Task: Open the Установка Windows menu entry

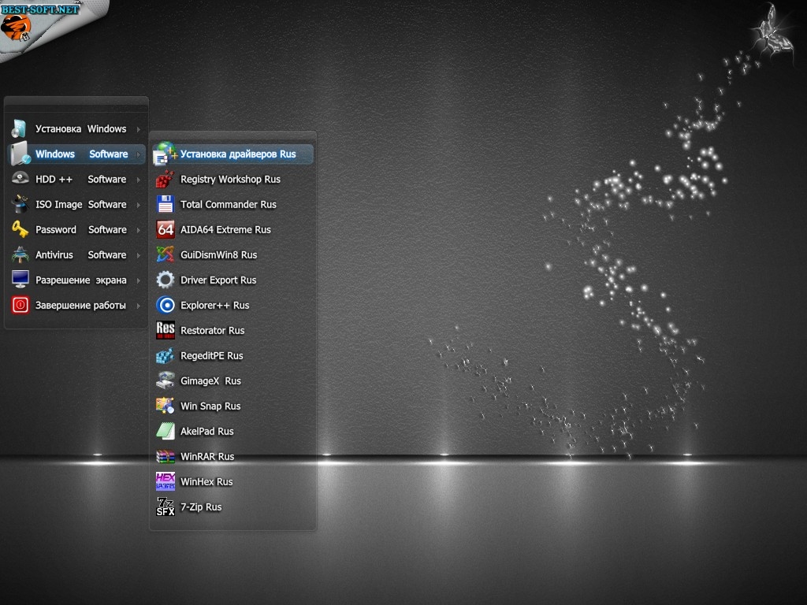Action: coord(76,128)
